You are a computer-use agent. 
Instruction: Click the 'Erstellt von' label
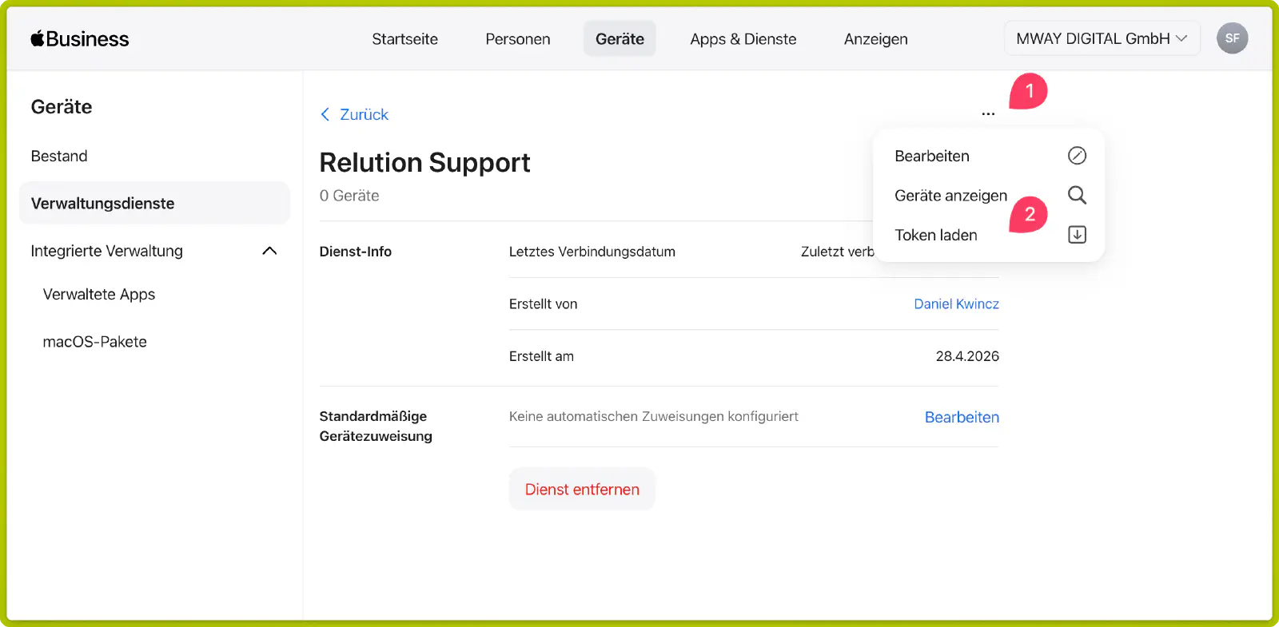[x=543, y=304]
